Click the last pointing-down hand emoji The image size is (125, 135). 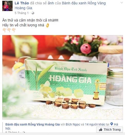[14, 30]
